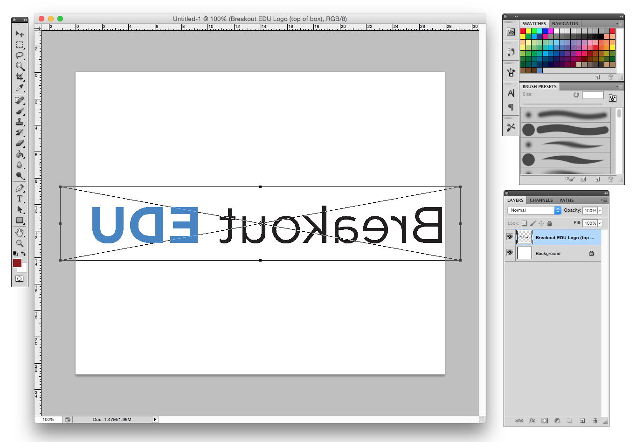This screenshot has height=442, width=636.
Task: Click the foreground color swatch
Action: [17, 263]
